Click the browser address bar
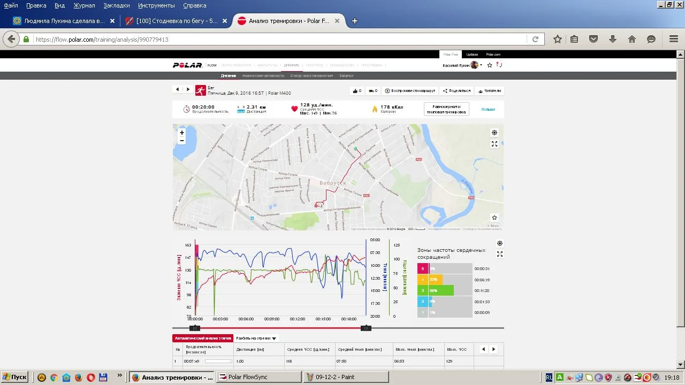This screenshot has height=385, width=685. tap(278, 40)
